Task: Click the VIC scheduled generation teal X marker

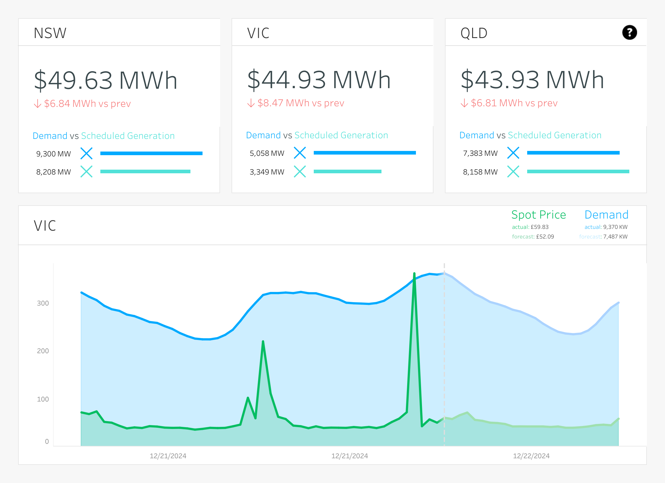Action: tap(300, 171)
